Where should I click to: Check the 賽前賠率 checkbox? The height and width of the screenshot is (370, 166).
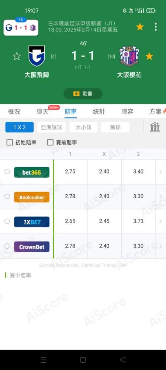click(50, 142)
